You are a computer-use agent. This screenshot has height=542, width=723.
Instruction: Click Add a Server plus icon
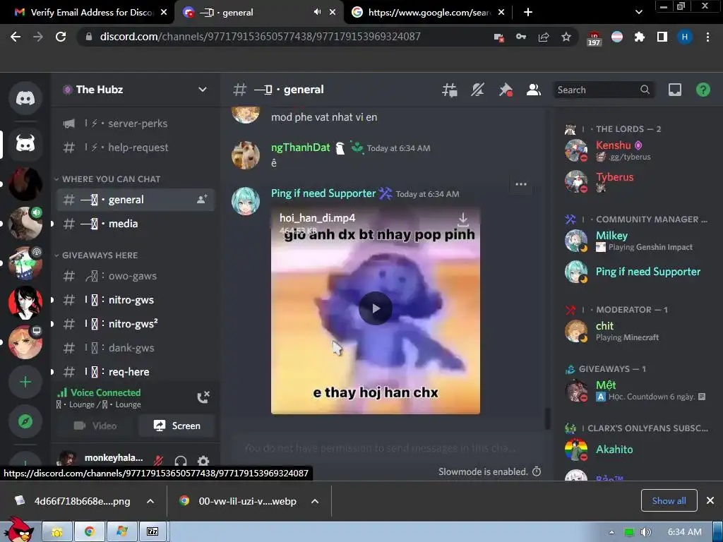pyautogui.click(x=25, y=382)
